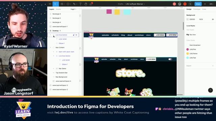Flip the dark mode switch in dark navbar
216x121 pixels.
pos(170,59)
